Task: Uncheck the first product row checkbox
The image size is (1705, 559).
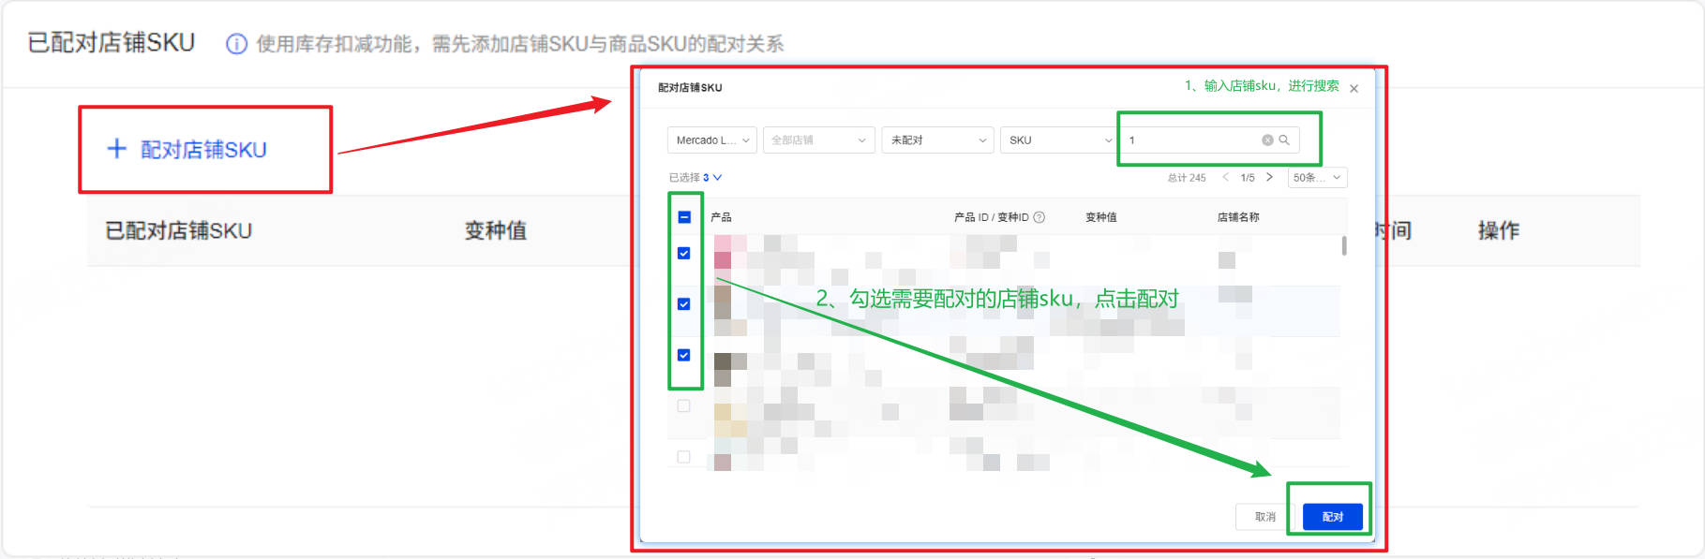Action: point(684,254)
